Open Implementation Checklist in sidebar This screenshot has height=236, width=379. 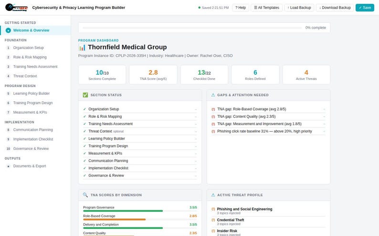click(x=35, y=139)
